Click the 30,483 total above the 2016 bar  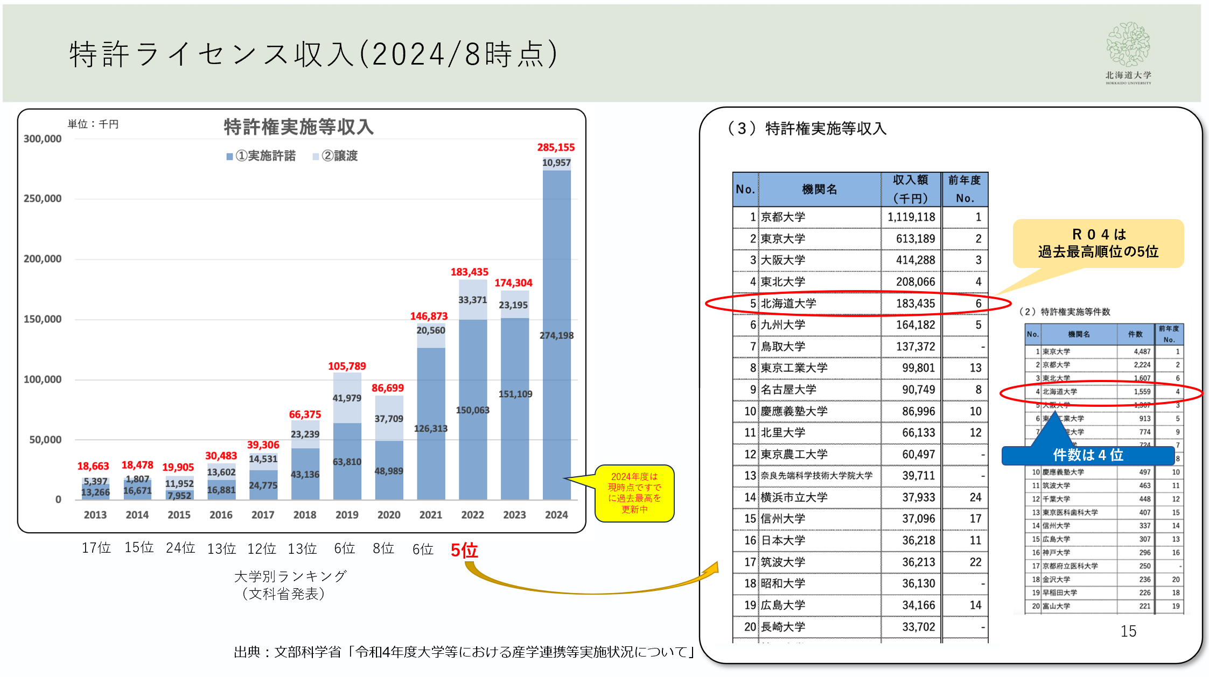click(x=221, y=456)
